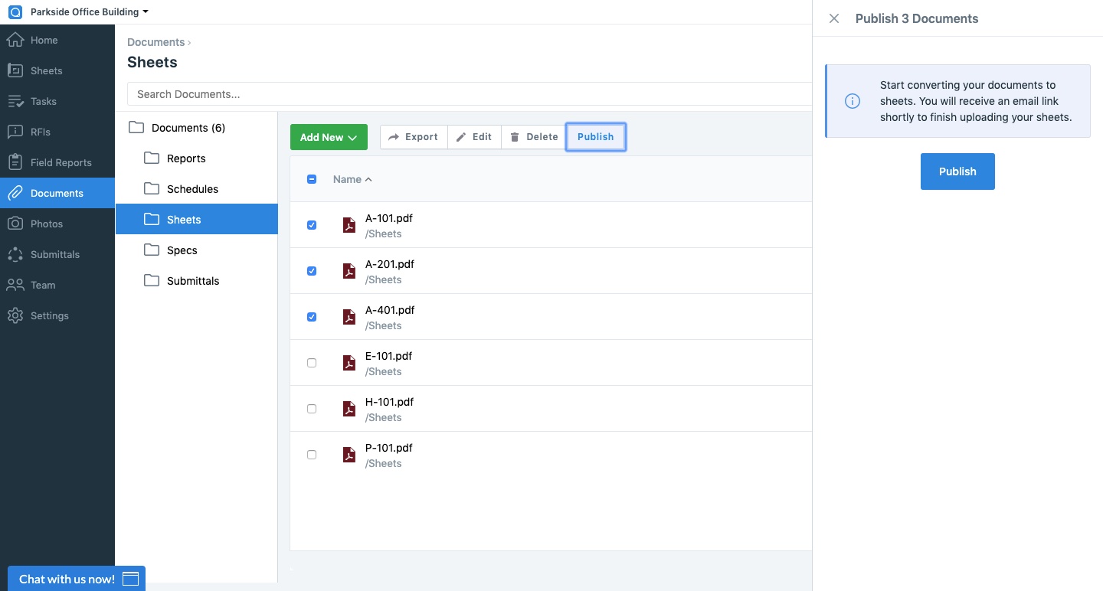The width and height of the screenshot is (1103, 591).
Task: Open the Add New dropdown
Action: [329, 137]
